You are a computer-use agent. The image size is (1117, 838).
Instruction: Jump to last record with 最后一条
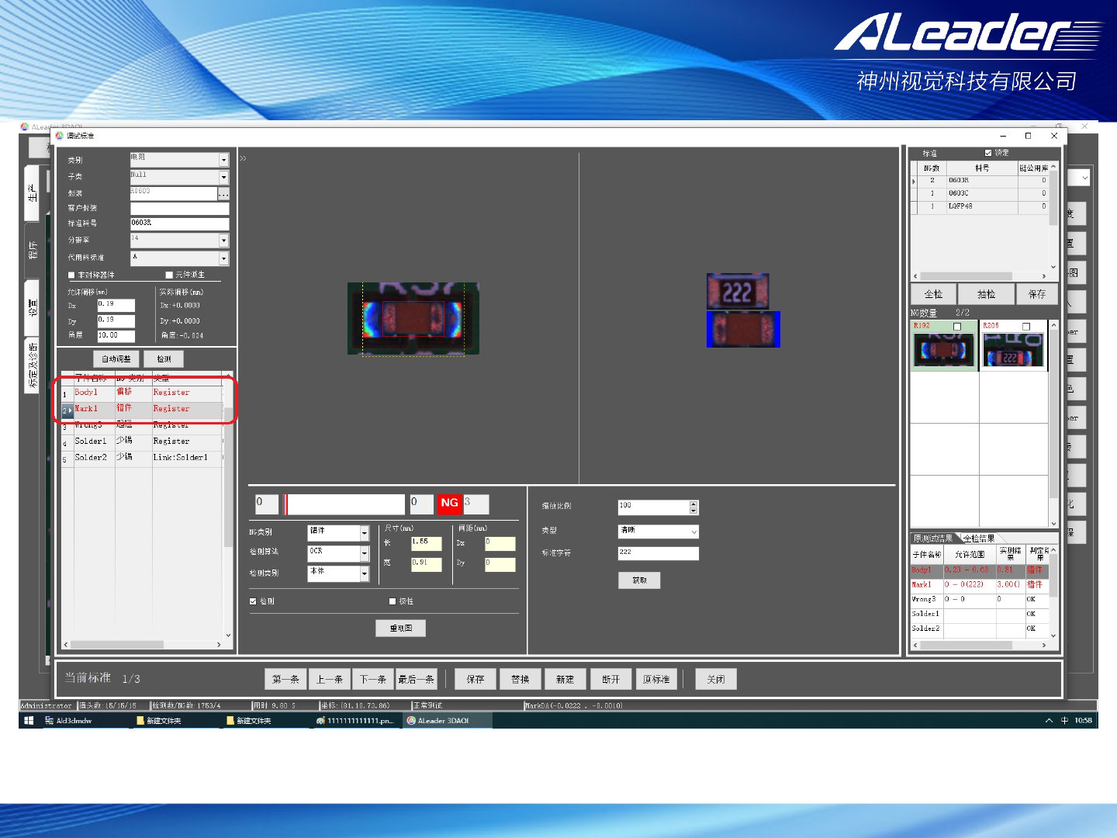[x=417, y=679]
